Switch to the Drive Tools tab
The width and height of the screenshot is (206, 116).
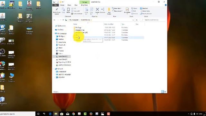(84, 5)
